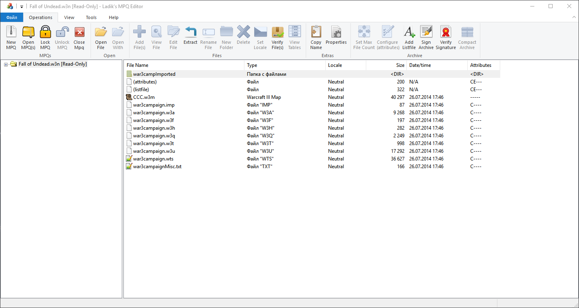Sort by Size column header
Viewport: 579px width, 308px height.
tap(386, 65)
